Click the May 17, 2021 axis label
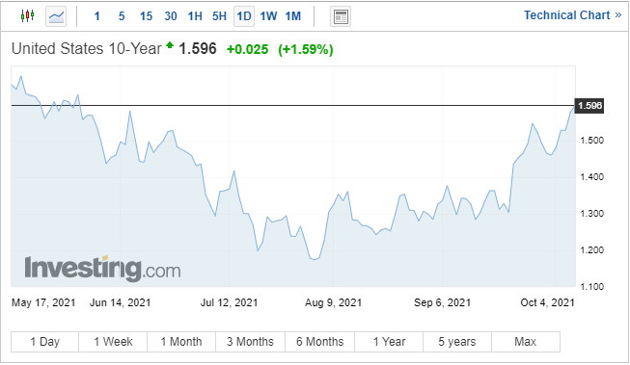 [x=43, y=302]
